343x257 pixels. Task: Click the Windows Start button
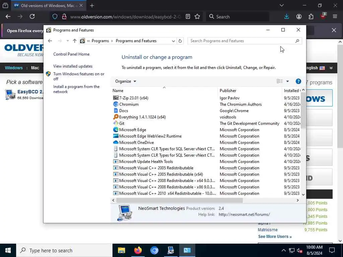pyautogui.click(x=8, y=250)
